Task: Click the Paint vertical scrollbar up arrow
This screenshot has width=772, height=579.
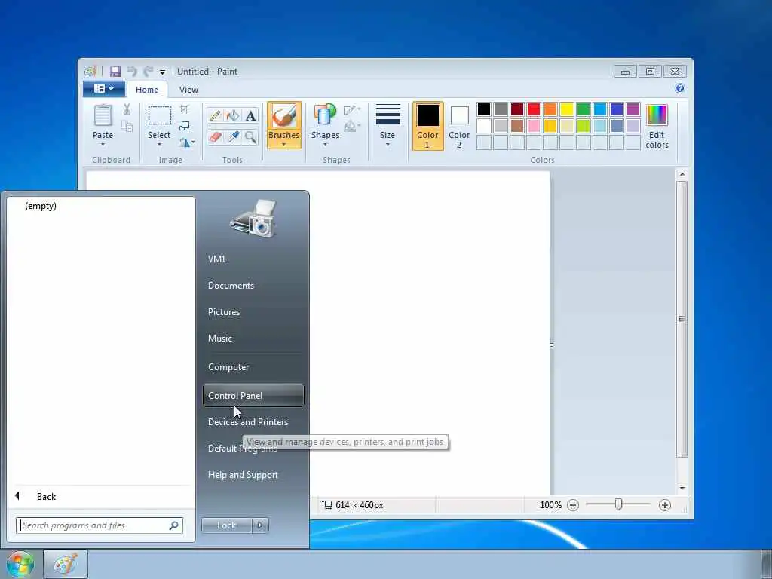Action: click(682, 174)
